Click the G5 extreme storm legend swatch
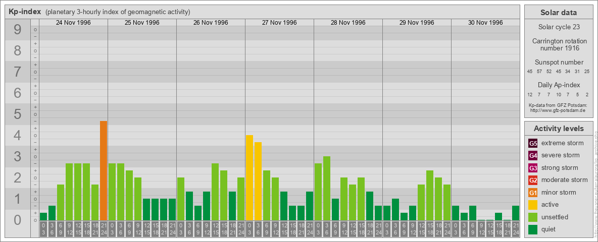 (533, 143)
